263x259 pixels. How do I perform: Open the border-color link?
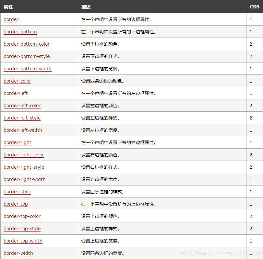click(x=17, y=81)
